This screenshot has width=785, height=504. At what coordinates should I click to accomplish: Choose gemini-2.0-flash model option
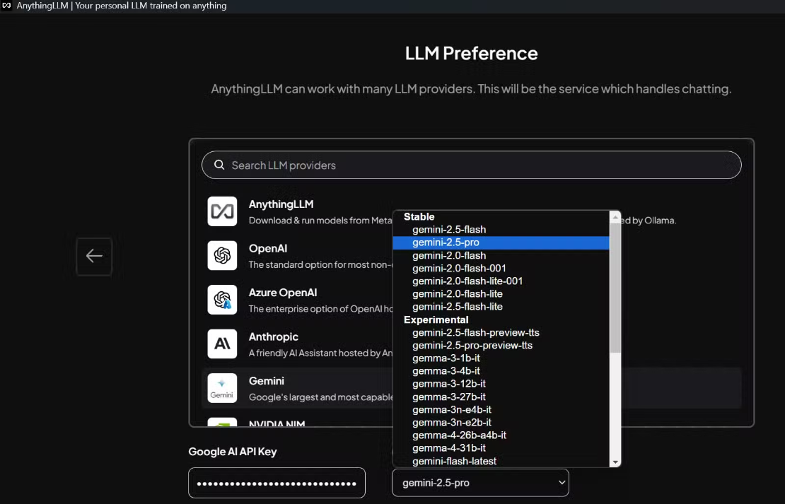point(501,255)
